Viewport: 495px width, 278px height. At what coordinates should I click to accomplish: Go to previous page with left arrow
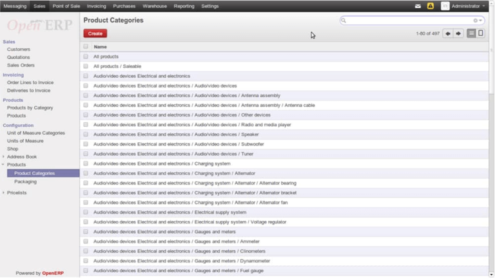447,33
